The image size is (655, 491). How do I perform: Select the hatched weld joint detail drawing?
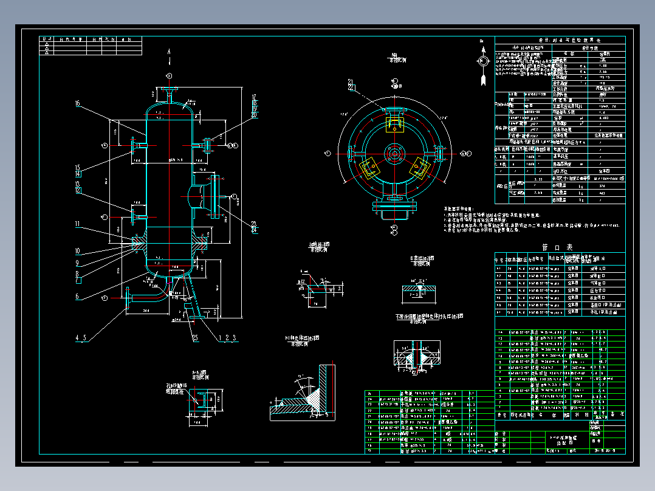pos(303,393)
